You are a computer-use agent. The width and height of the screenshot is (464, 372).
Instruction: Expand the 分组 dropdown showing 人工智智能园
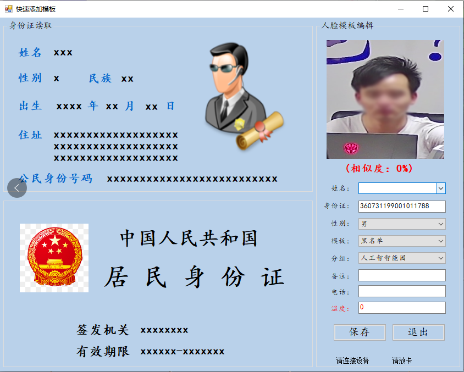[x=402, y=258]
